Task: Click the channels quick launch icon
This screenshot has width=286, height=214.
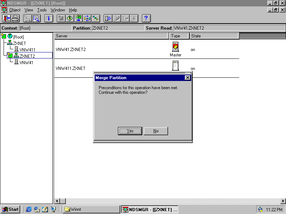Action: 53,209
